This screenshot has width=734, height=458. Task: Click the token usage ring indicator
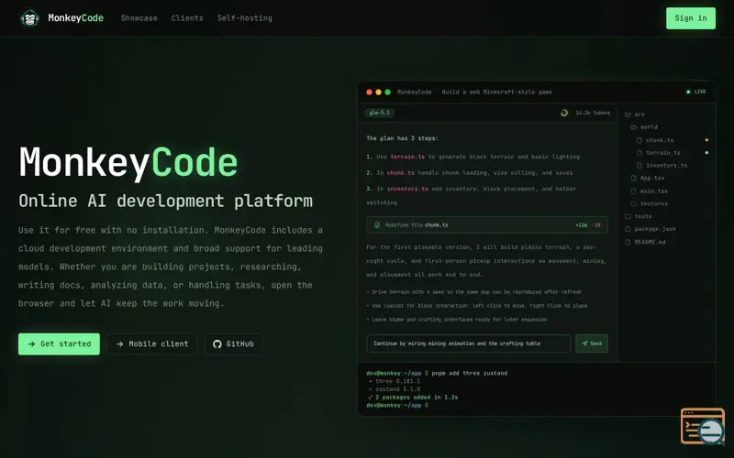564,113
